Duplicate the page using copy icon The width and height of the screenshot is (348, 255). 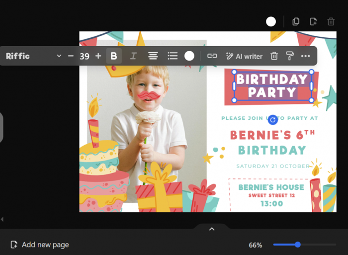pyautogui.click(x=296, y=21)
